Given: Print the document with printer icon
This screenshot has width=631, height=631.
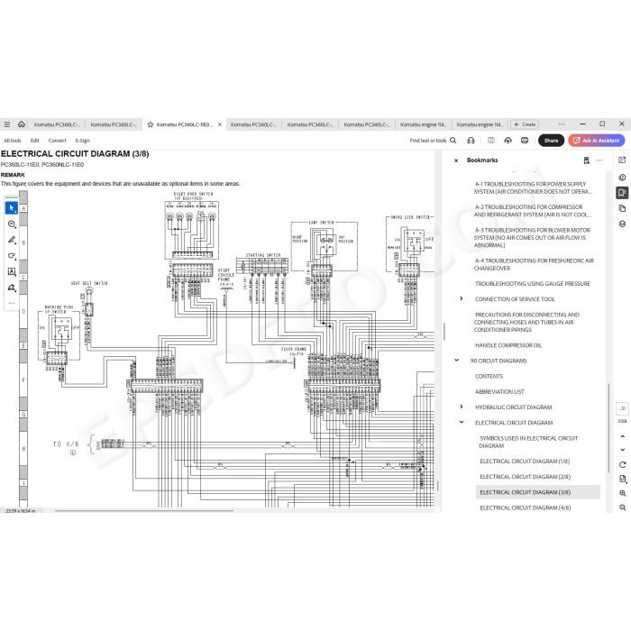Looking at the screenshot, I should 525,141.
